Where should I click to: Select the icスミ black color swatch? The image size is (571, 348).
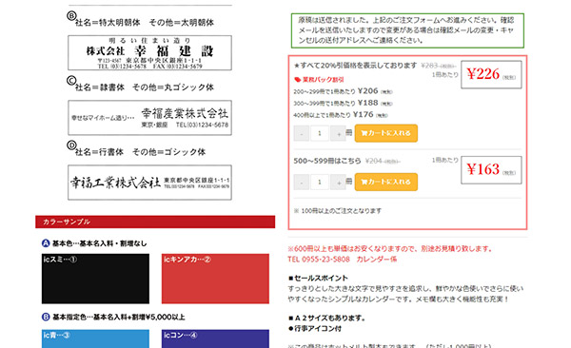[95, 279]
